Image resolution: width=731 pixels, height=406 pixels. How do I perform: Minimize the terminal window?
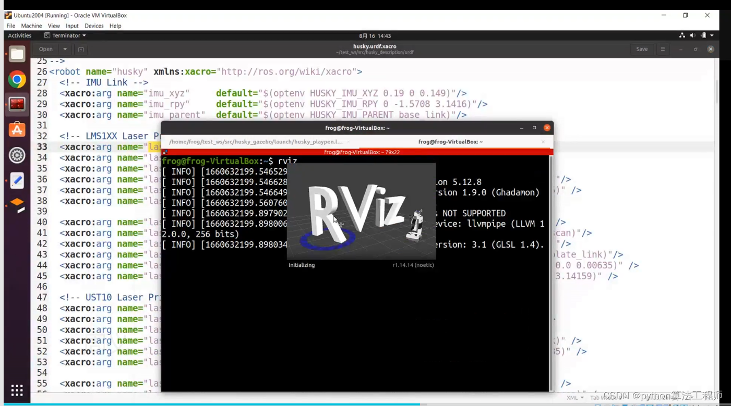pos(522,128)
